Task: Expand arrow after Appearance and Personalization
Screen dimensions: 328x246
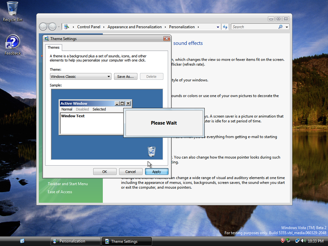Action: tap(165, 27)
